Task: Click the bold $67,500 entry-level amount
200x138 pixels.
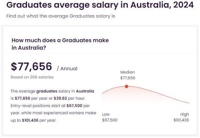Action: [x=74, y=106]
